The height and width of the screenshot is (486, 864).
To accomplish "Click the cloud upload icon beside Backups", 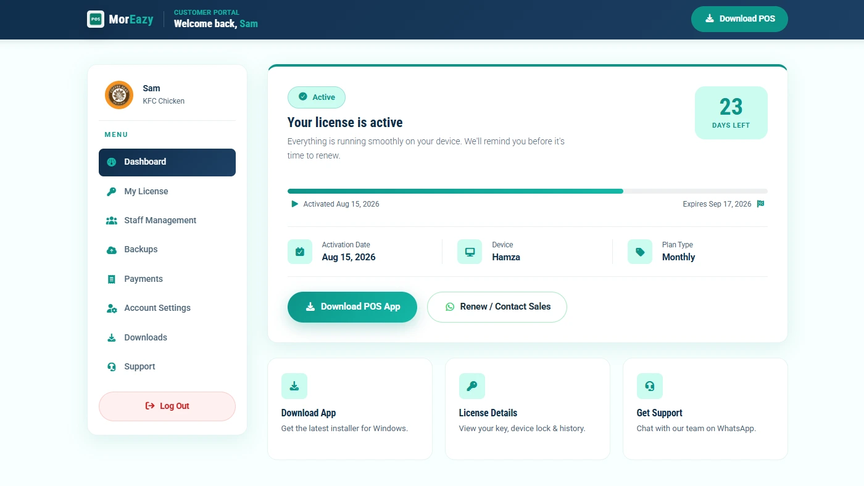I will pyautogui.click(x=112, y=250).
